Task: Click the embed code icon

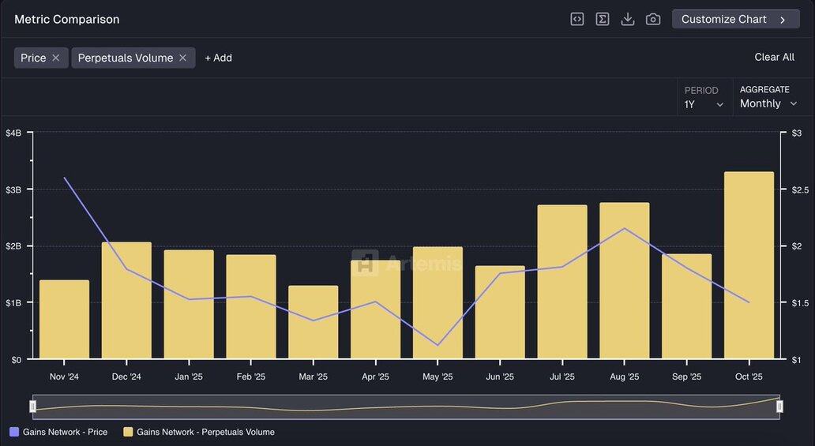Action: point(577,19)
